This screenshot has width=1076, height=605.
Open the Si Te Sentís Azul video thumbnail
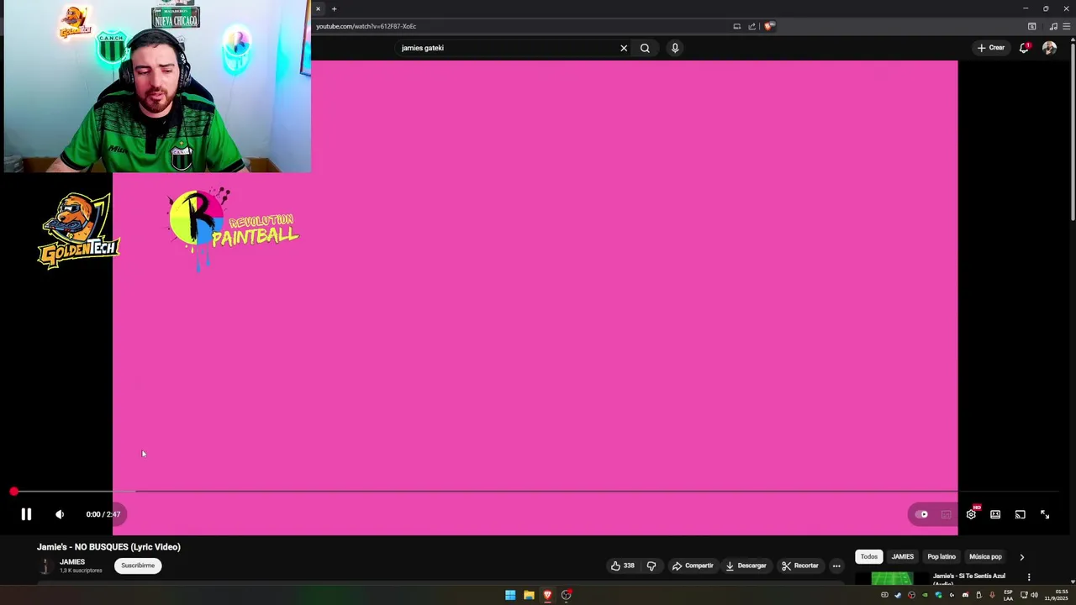click(892, 578)
